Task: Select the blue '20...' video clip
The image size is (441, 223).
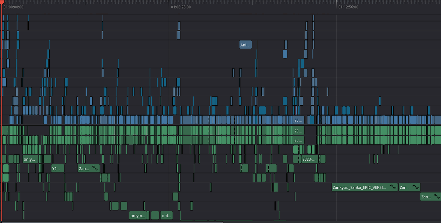Action: [299, 120]
